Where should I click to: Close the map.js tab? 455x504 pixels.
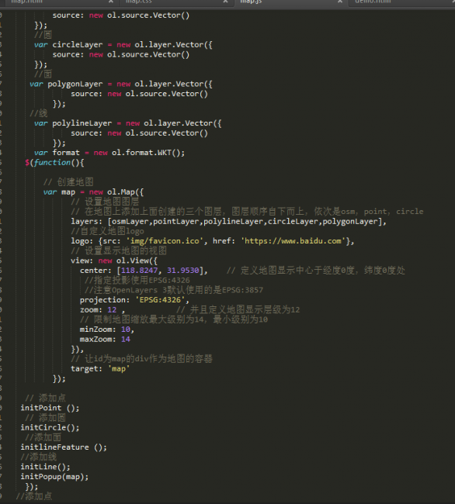[x=340, y=2]
